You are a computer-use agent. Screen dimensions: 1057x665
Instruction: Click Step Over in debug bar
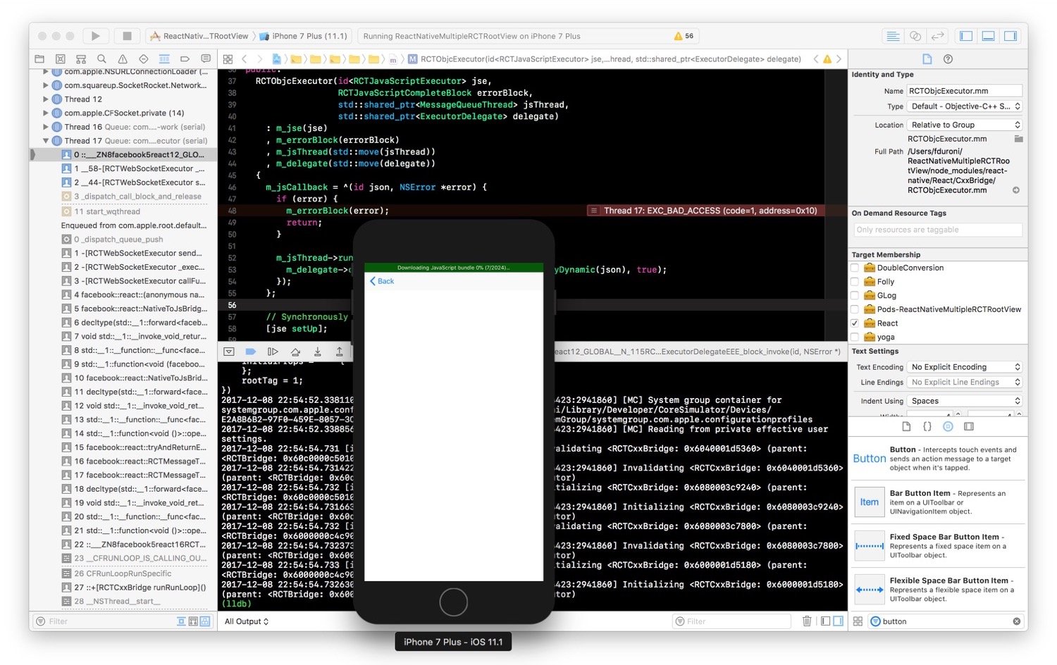coord(295,352)
